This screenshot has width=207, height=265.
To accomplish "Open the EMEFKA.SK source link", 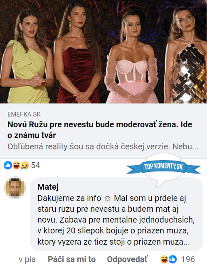I will [x=24, y=114].
